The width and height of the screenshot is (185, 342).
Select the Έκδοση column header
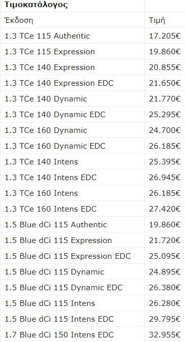point(19,20)
